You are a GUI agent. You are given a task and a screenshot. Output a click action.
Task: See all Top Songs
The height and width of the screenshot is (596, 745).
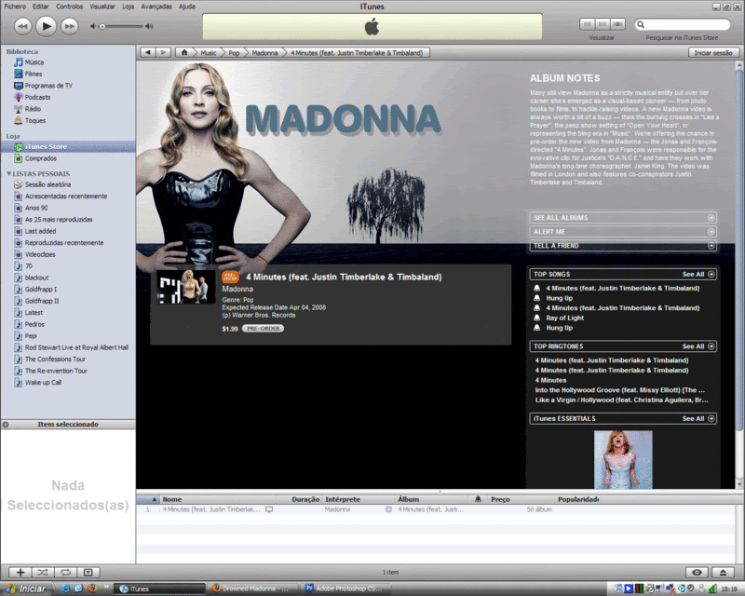(x=698, y=274)
